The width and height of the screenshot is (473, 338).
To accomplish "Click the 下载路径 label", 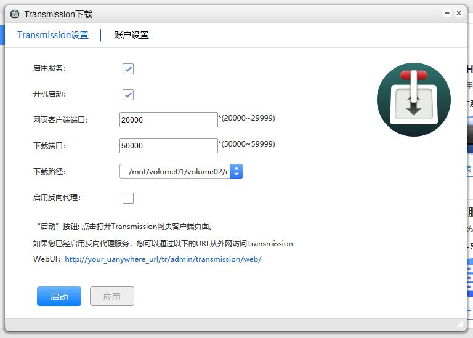I will click(49, 172).
